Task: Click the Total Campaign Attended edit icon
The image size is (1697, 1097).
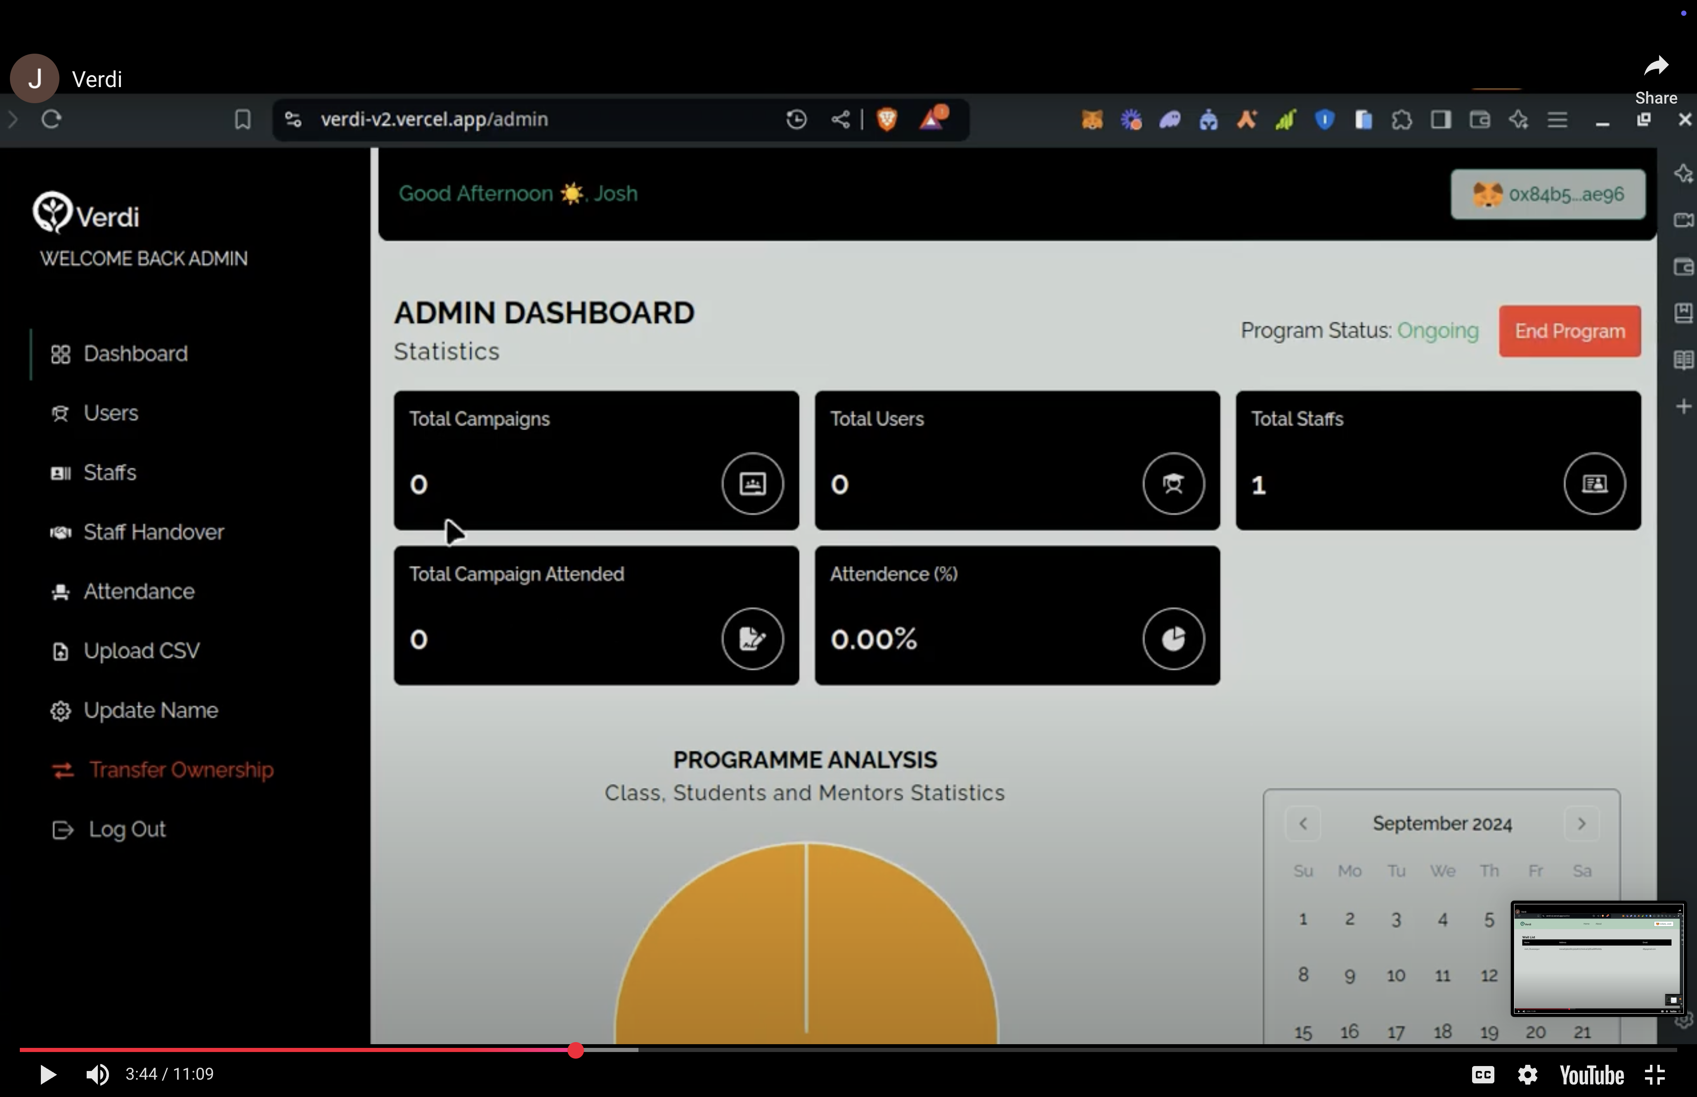Action: tap(752, 638)
